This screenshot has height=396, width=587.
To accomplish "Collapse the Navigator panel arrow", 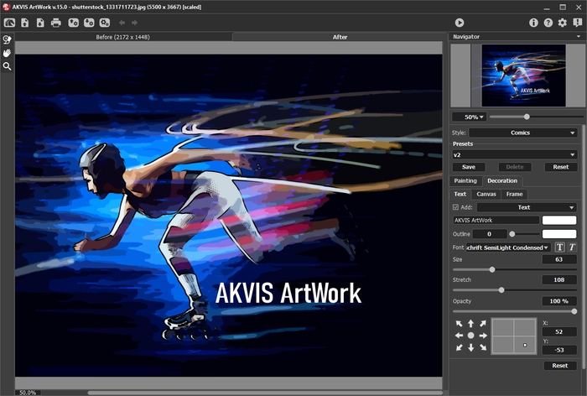I will pyautogui.click(x=579, y=37).
